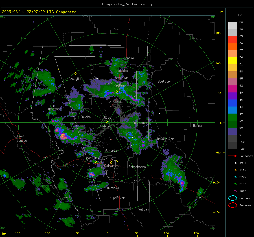Click the Strathmore label
The image size is (254, 237).
pyautogui.click(x=137, y=167)
